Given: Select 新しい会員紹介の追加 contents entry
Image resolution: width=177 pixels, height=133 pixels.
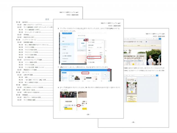Looking at the screenshot, I should point(36,82).
